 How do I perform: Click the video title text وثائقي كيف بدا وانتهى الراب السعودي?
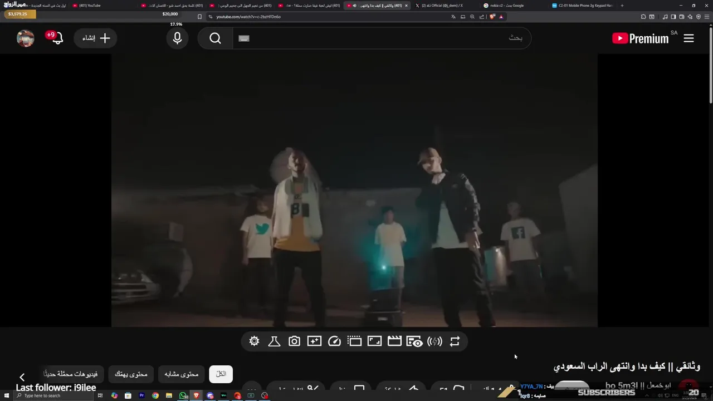[x=627, y=366]
